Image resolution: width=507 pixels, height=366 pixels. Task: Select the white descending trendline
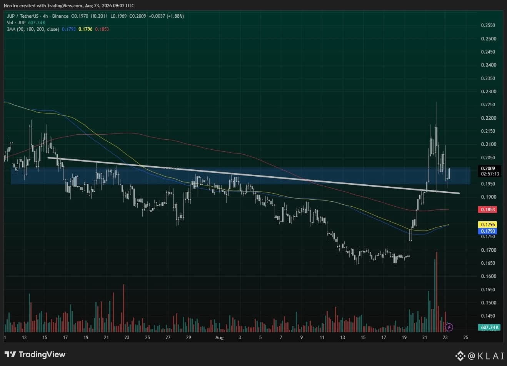pos(253,175)
